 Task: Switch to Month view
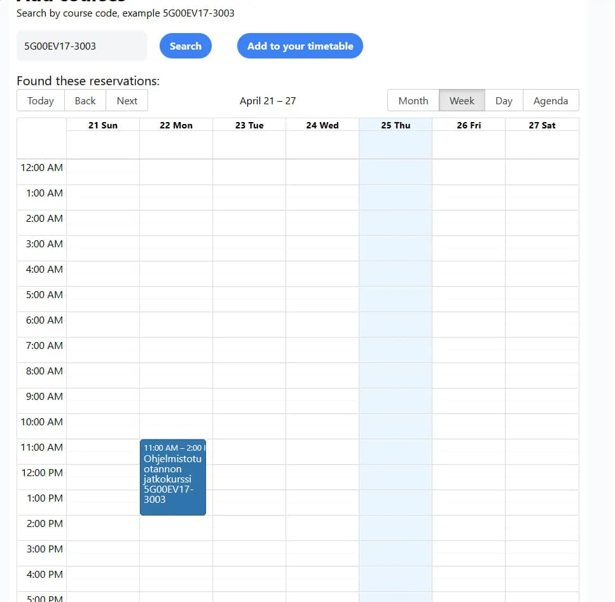tap(413, 100)
